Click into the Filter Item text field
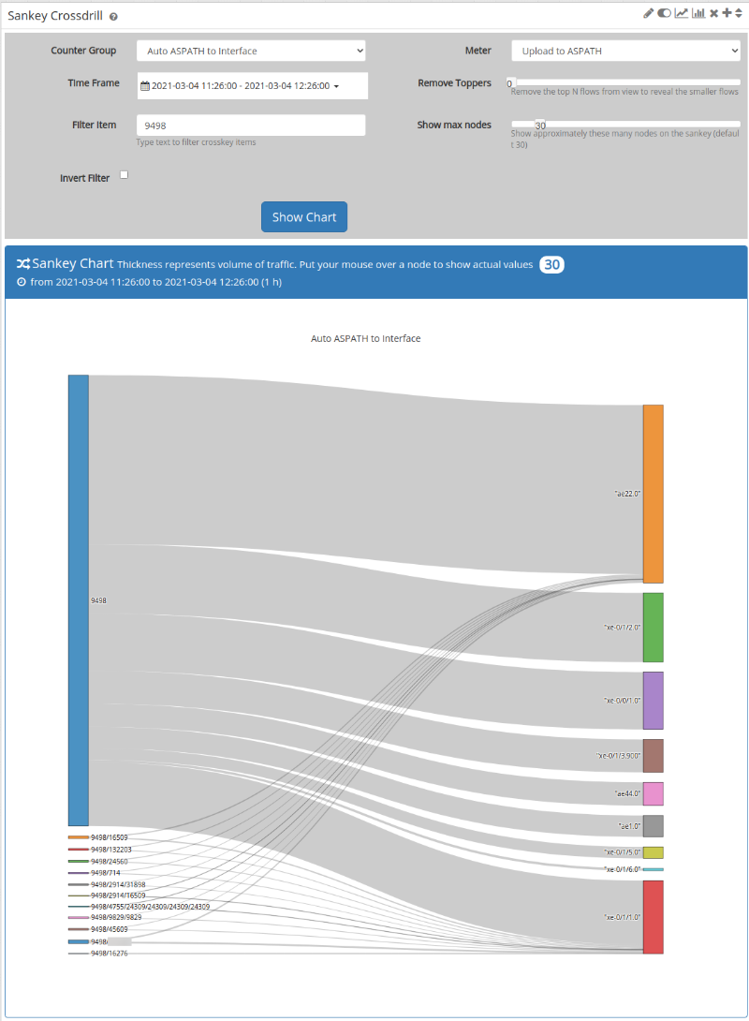The width and height of the screenshot is (749, 1021). click(x=251, y=126)
